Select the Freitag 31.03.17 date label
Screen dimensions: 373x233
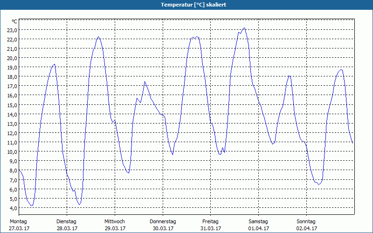(x=211, y=225)
